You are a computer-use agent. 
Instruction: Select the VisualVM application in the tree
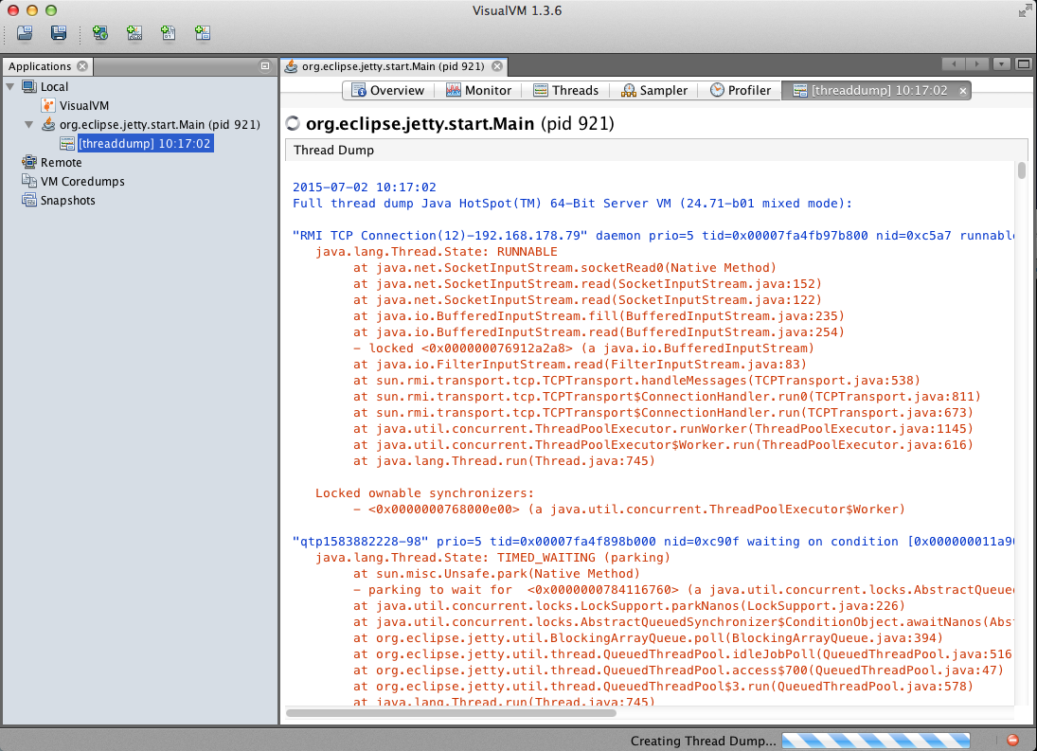click(84, 106)
